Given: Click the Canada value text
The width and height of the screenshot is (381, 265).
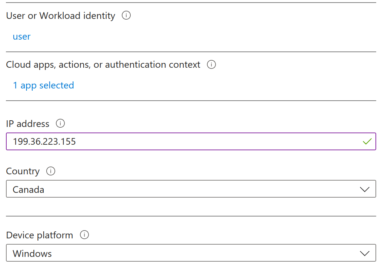Looking at the screenshot, I should tap(28, 189).
